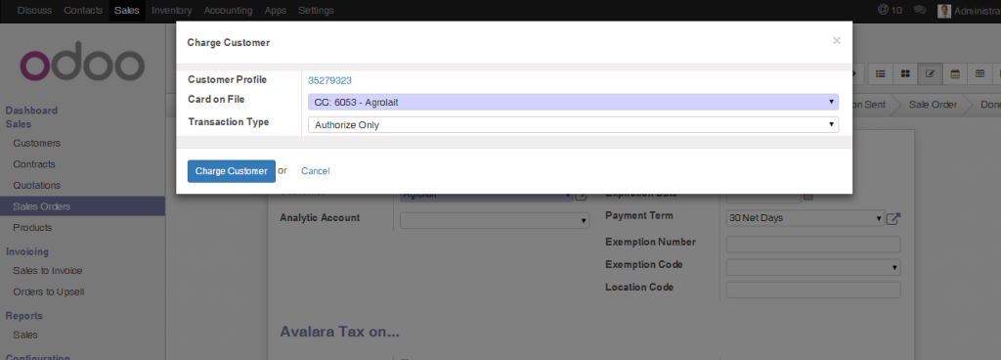The image size is (1001, 360).
Task: Close the Charge Customer dialog
Action: [837, 41]
